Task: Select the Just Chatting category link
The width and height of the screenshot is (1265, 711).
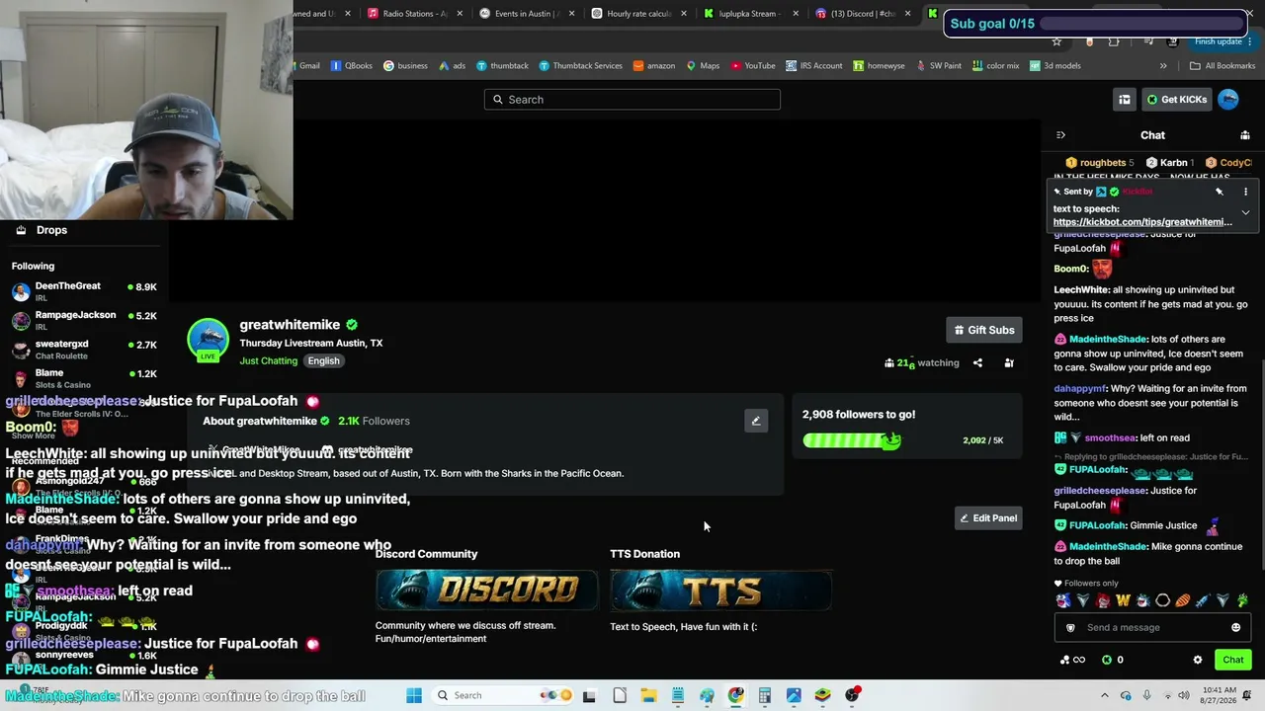Action: pyautogui.click(x=268, y=361)
